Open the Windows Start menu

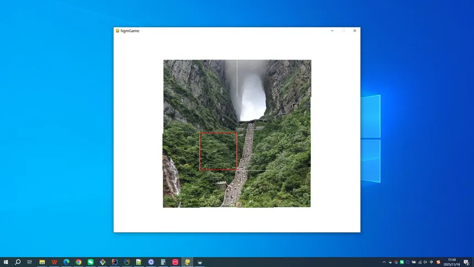pyautogui.click(x=6, y=262)
